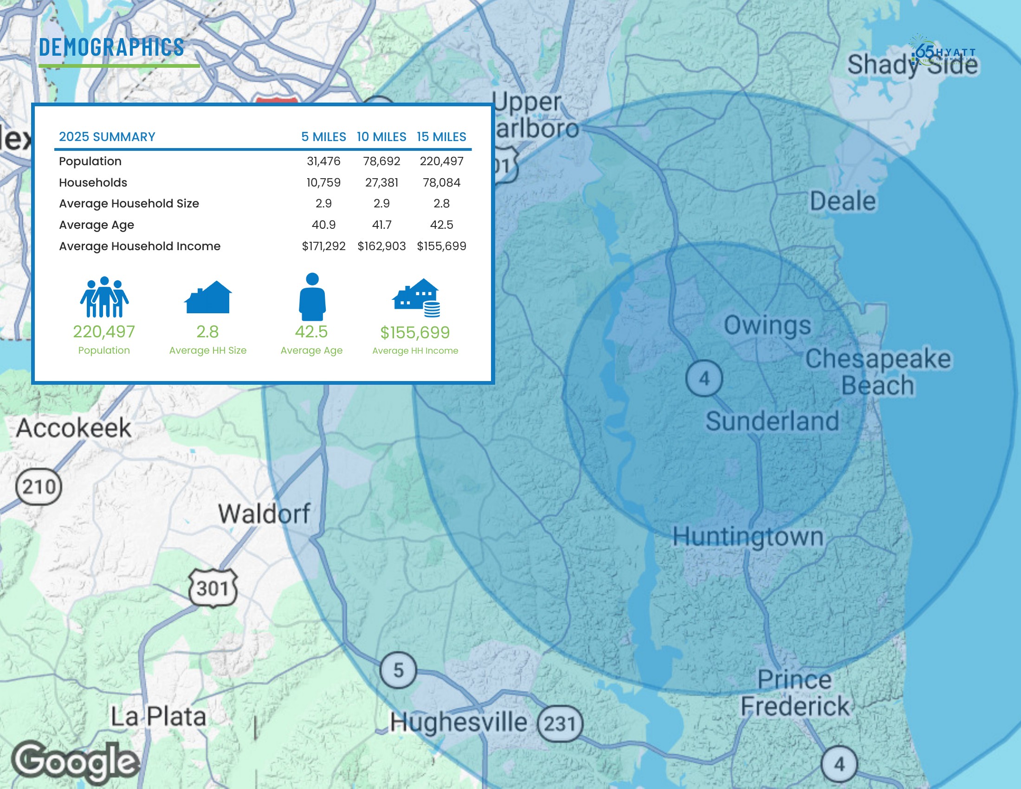Click the house with coins income icon
This screenshot has height=789, width=1021.
[416, 298]
